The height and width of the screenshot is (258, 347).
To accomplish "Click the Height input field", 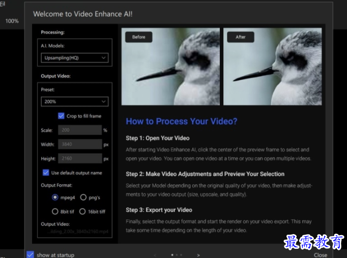I will pyautogui.click(x=80, y=158).
